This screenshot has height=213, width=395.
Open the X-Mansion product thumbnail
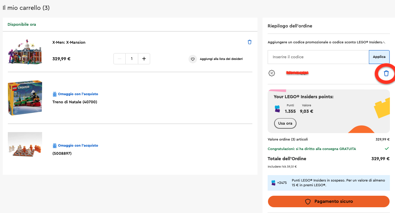tap(25, 52)
